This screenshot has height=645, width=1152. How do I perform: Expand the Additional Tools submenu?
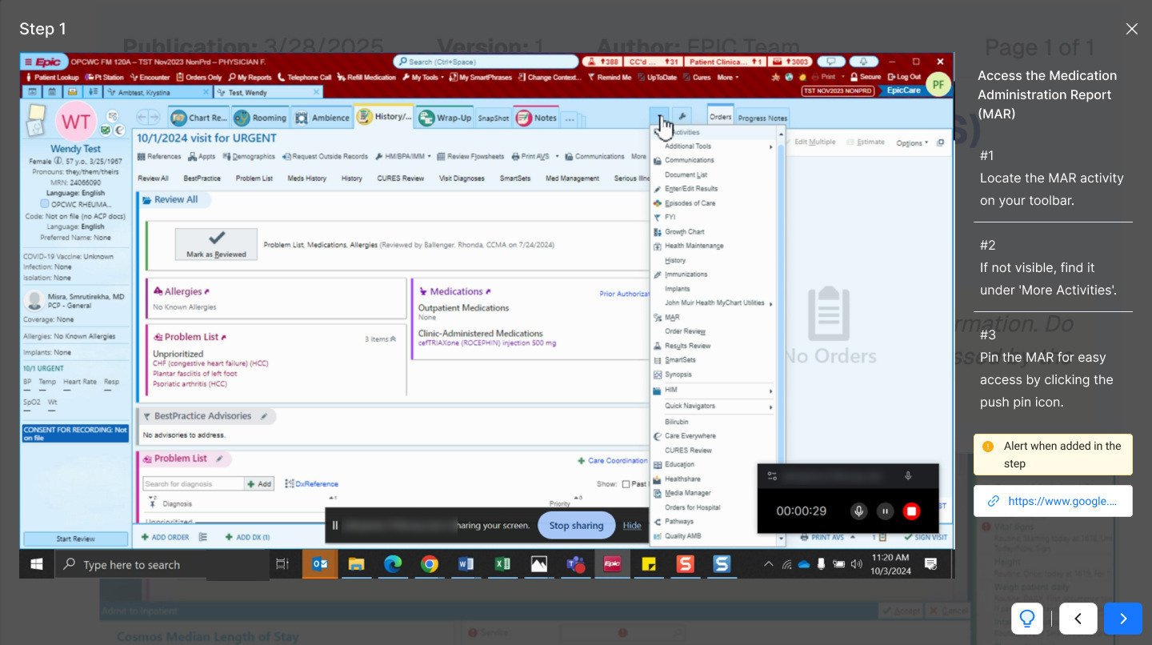(x=714, y=146)
